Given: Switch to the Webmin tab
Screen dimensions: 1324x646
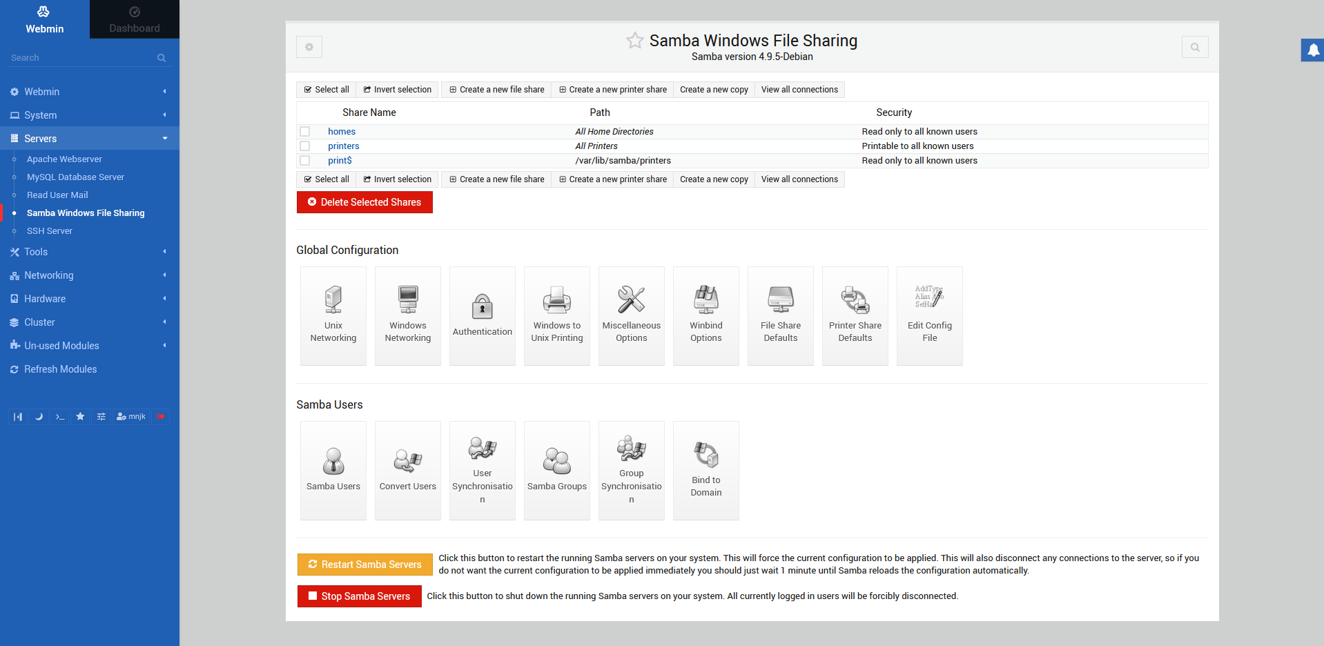Looking at the screenshot, I should pyautogui.click(x=45, y=19).
